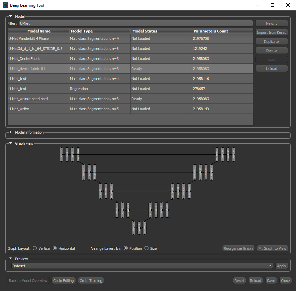The image size is (296, 291).
Task: Expand the Model information section
Action: point(10,132)
